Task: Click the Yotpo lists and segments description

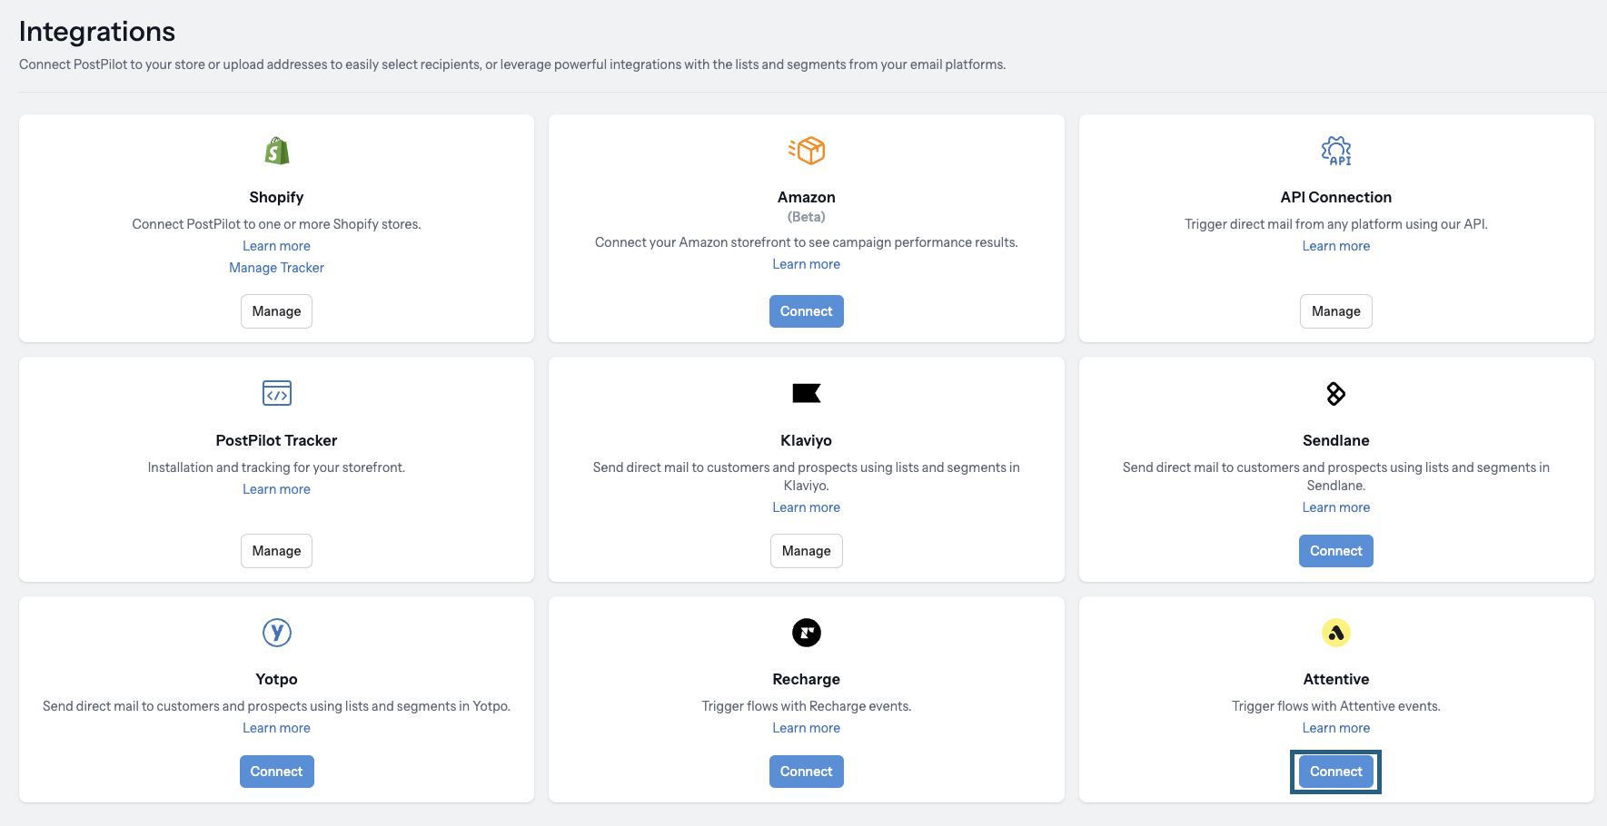Action: [277, 706]
